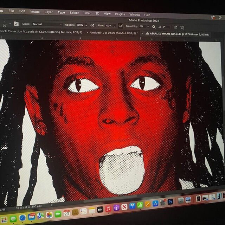
Task: Open Photos from the Dock
Action: [x=49, y=215]
